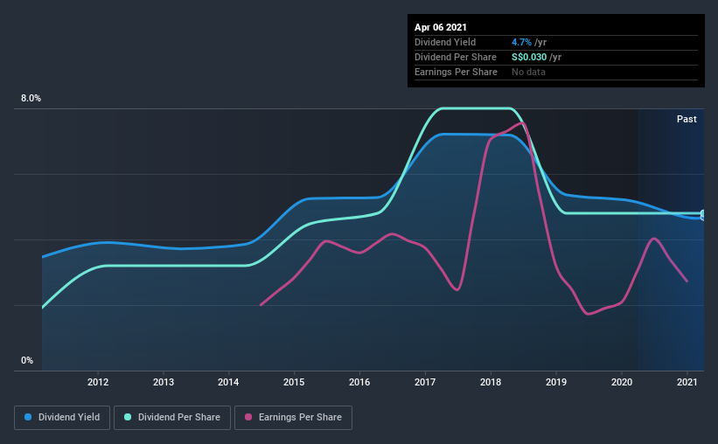This screenshot has width=718, height=444.
Task: Click the 2021 x-axis label
Action: coord(687,382)
